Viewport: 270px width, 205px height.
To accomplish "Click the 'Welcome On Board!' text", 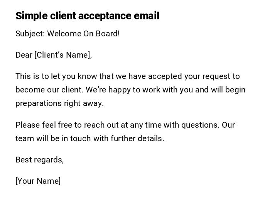I will coord(83,34).
